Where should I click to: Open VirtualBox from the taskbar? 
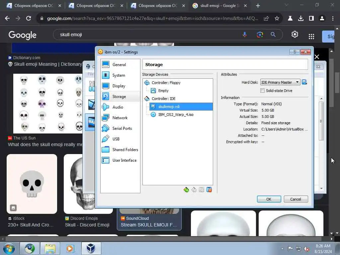click(91, 248)
